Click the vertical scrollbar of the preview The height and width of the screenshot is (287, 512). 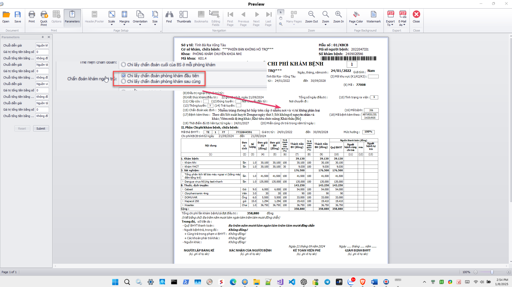511,120
